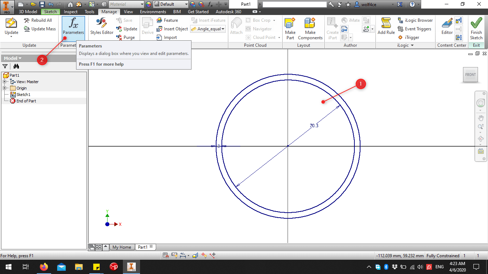Open Event Triggers
The image size is (488, 274).
[x=414, y=29]
